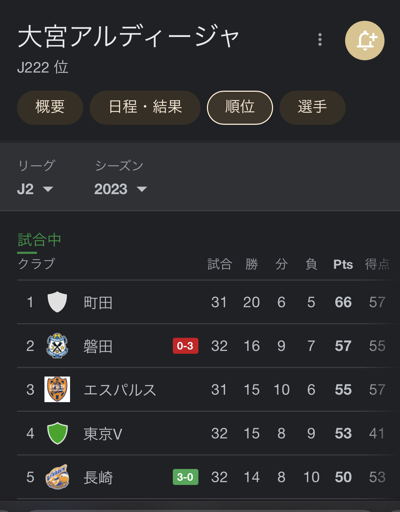Switch to the 日程・結果 tab
400x512 pixels.
click(x=145, y=107)
